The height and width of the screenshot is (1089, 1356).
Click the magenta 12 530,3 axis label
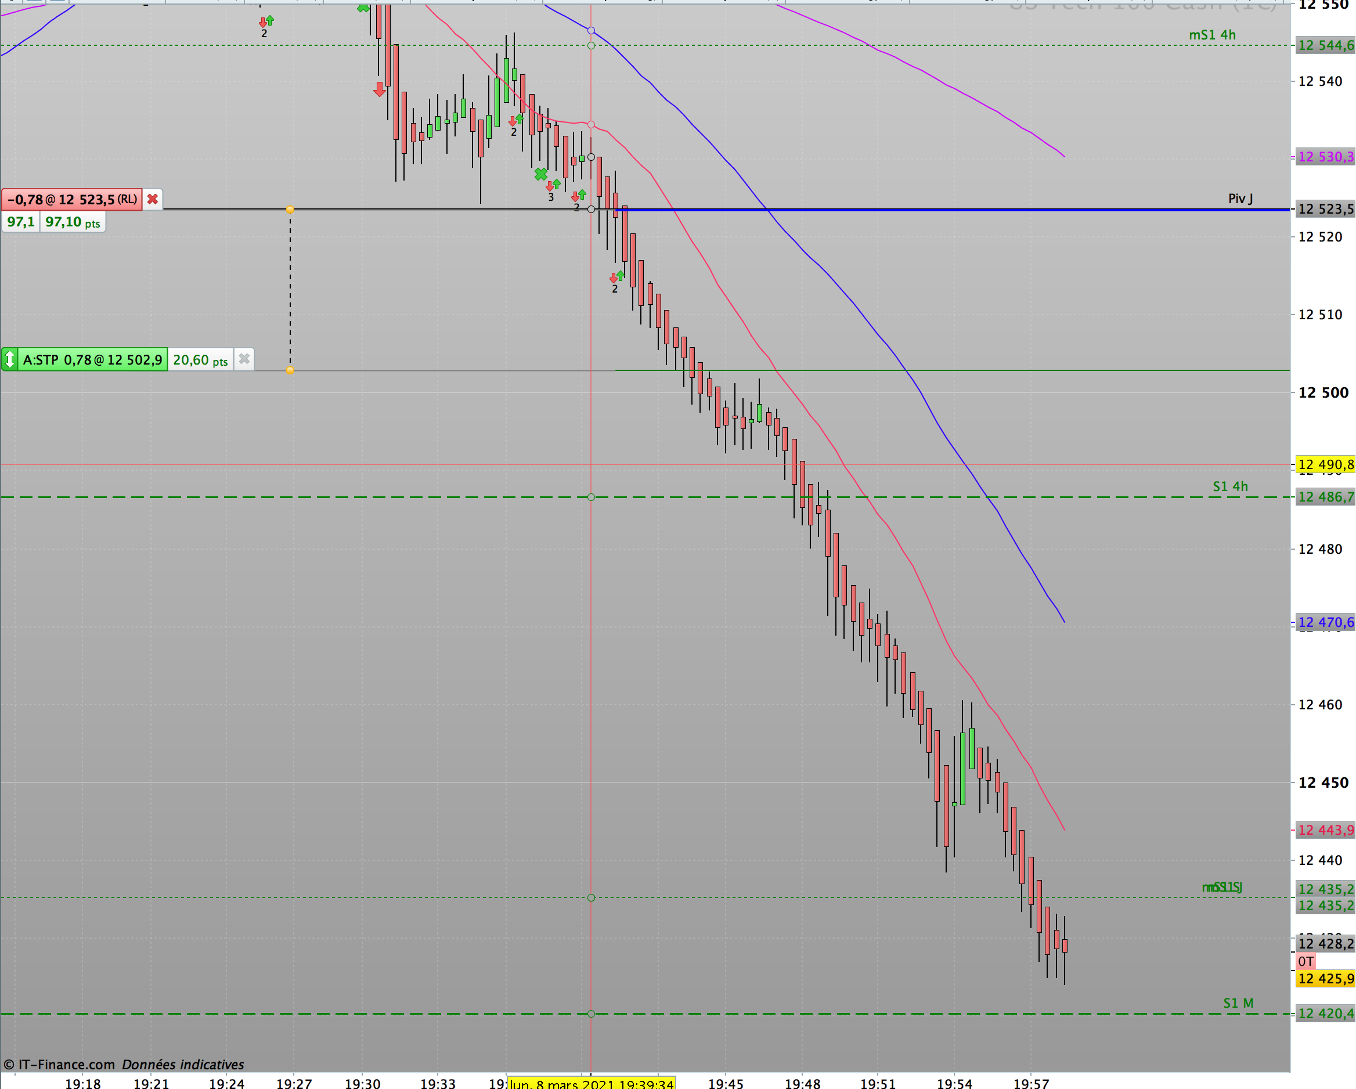click(1325, 157)
